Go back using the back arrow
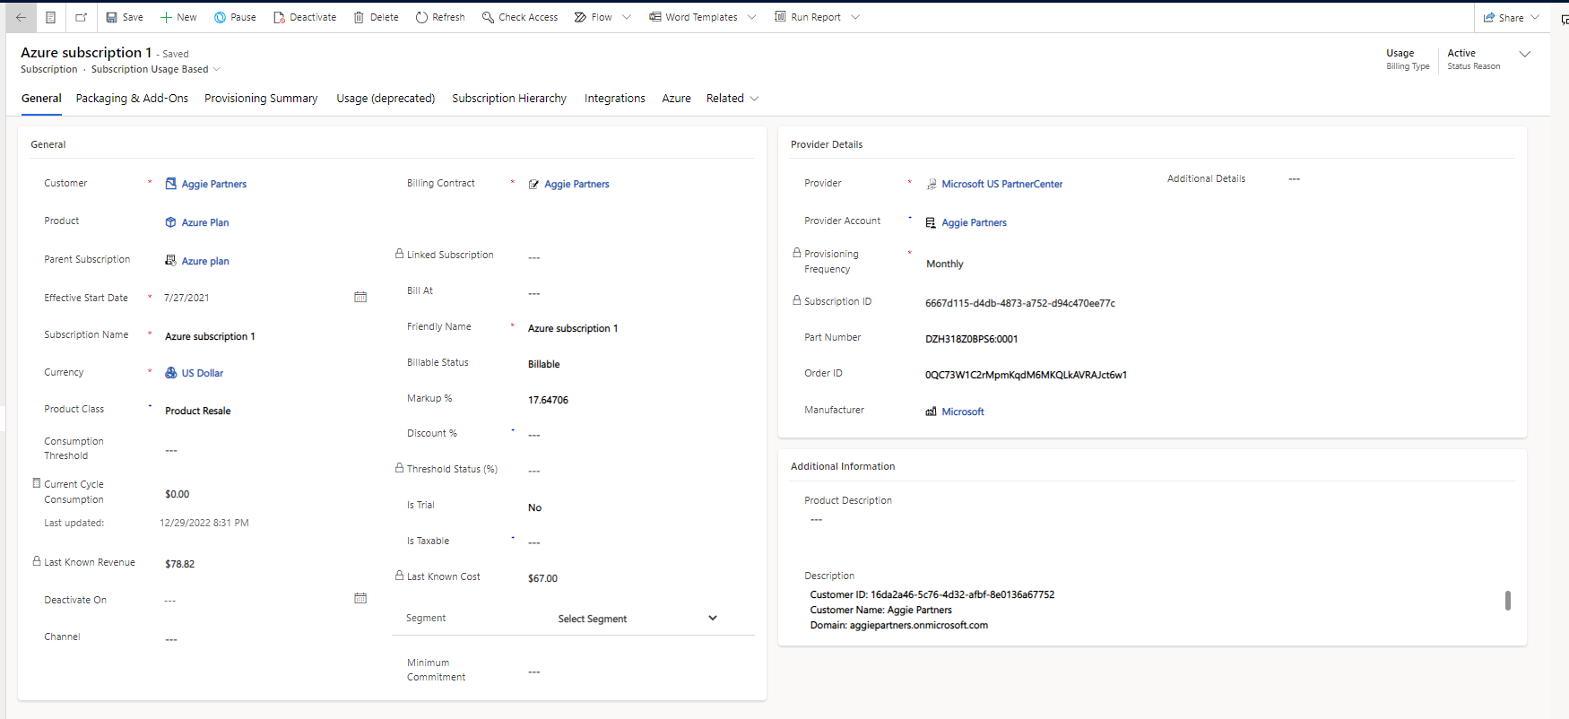Image resolution: width=1569 pixels, height=719 pixels. click(x=21, y=17)
